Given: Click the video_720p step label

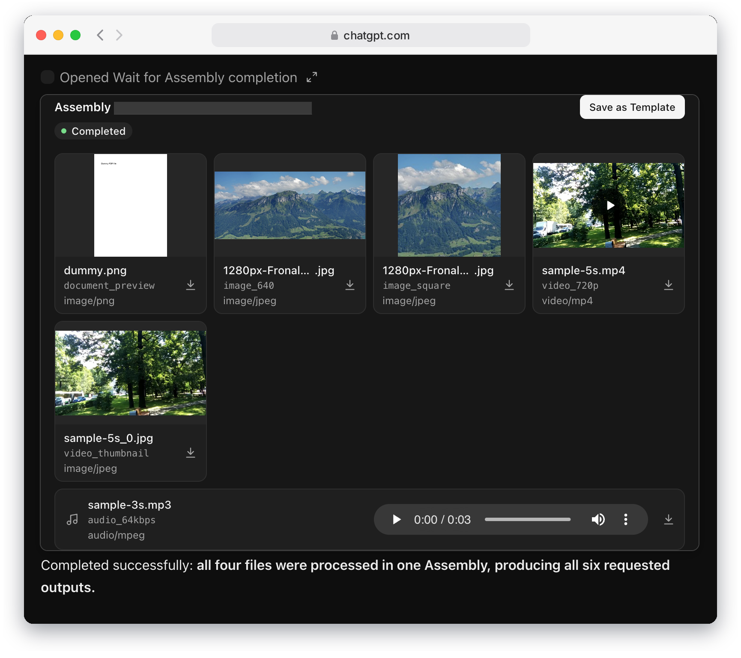Looking at the screenshot, I should pyautogui.click(x=570, y=285).
